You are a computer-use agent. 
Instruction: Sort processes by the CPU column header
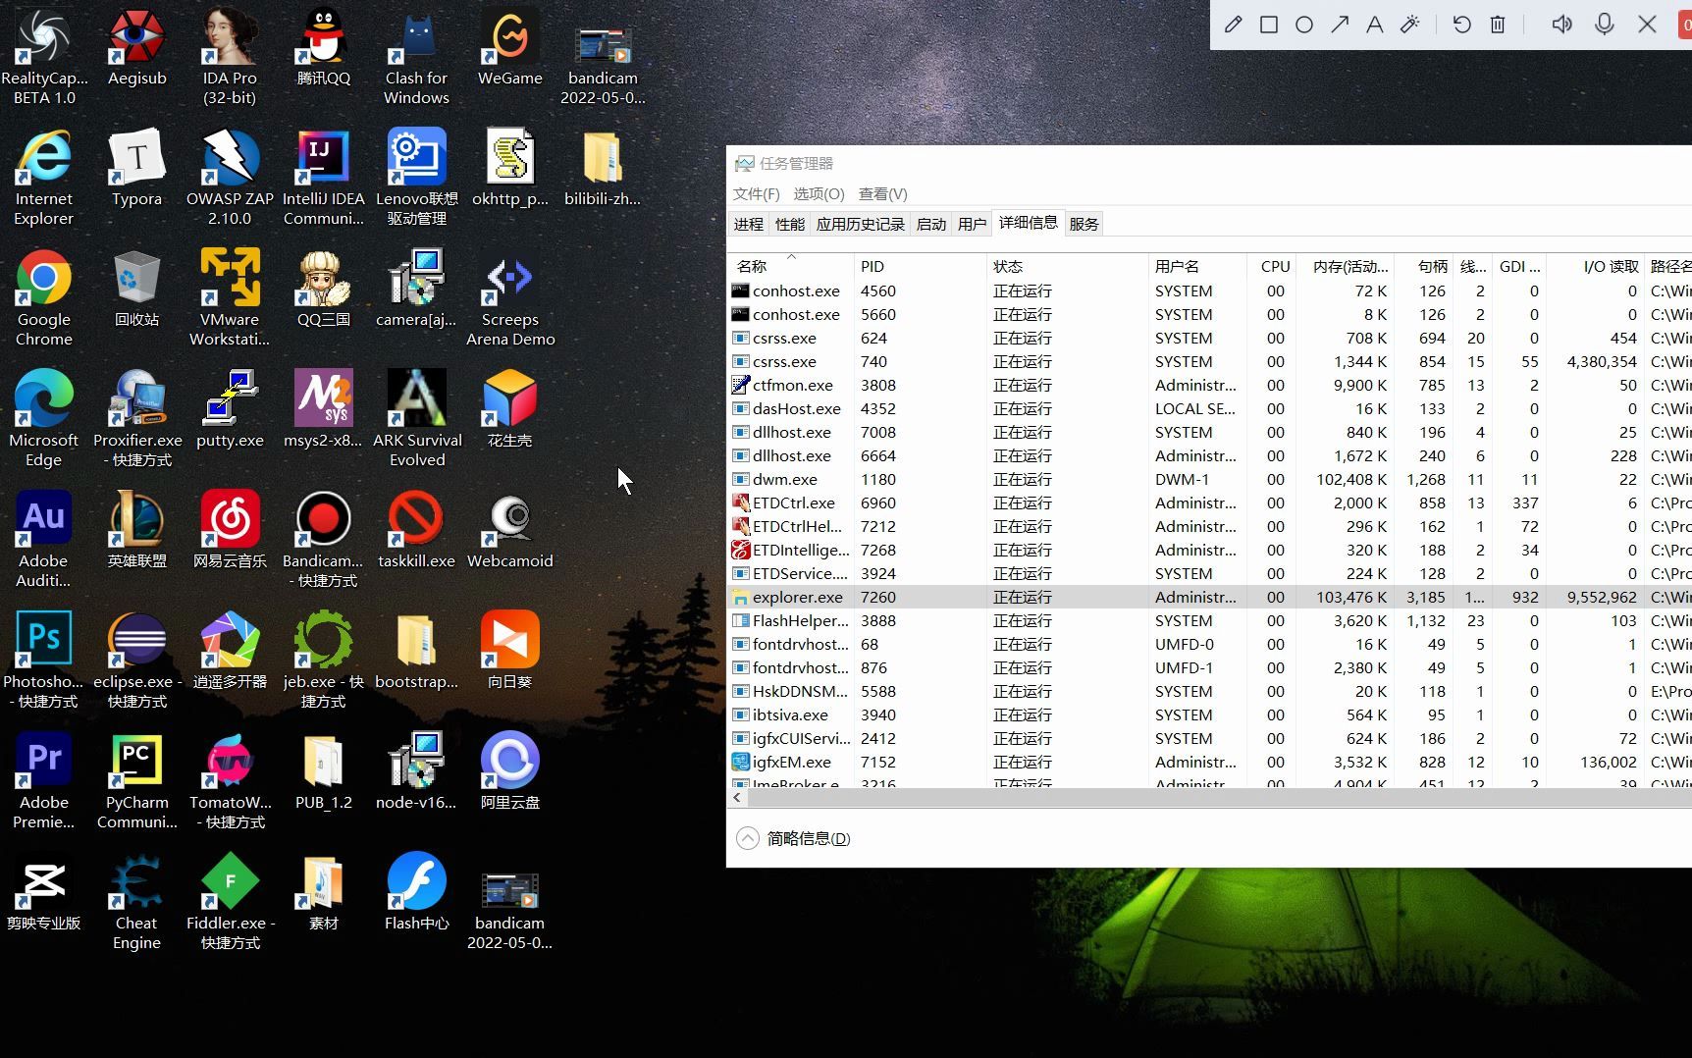tap(1273, 266)
